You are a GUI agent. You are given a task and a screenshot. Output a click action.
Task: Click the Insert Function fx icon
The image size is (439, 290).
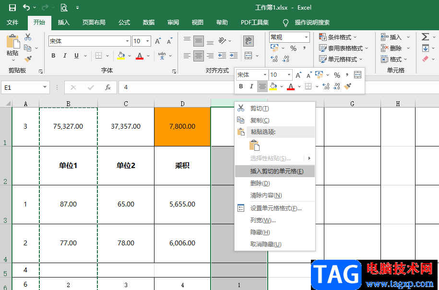coord(108,87)
